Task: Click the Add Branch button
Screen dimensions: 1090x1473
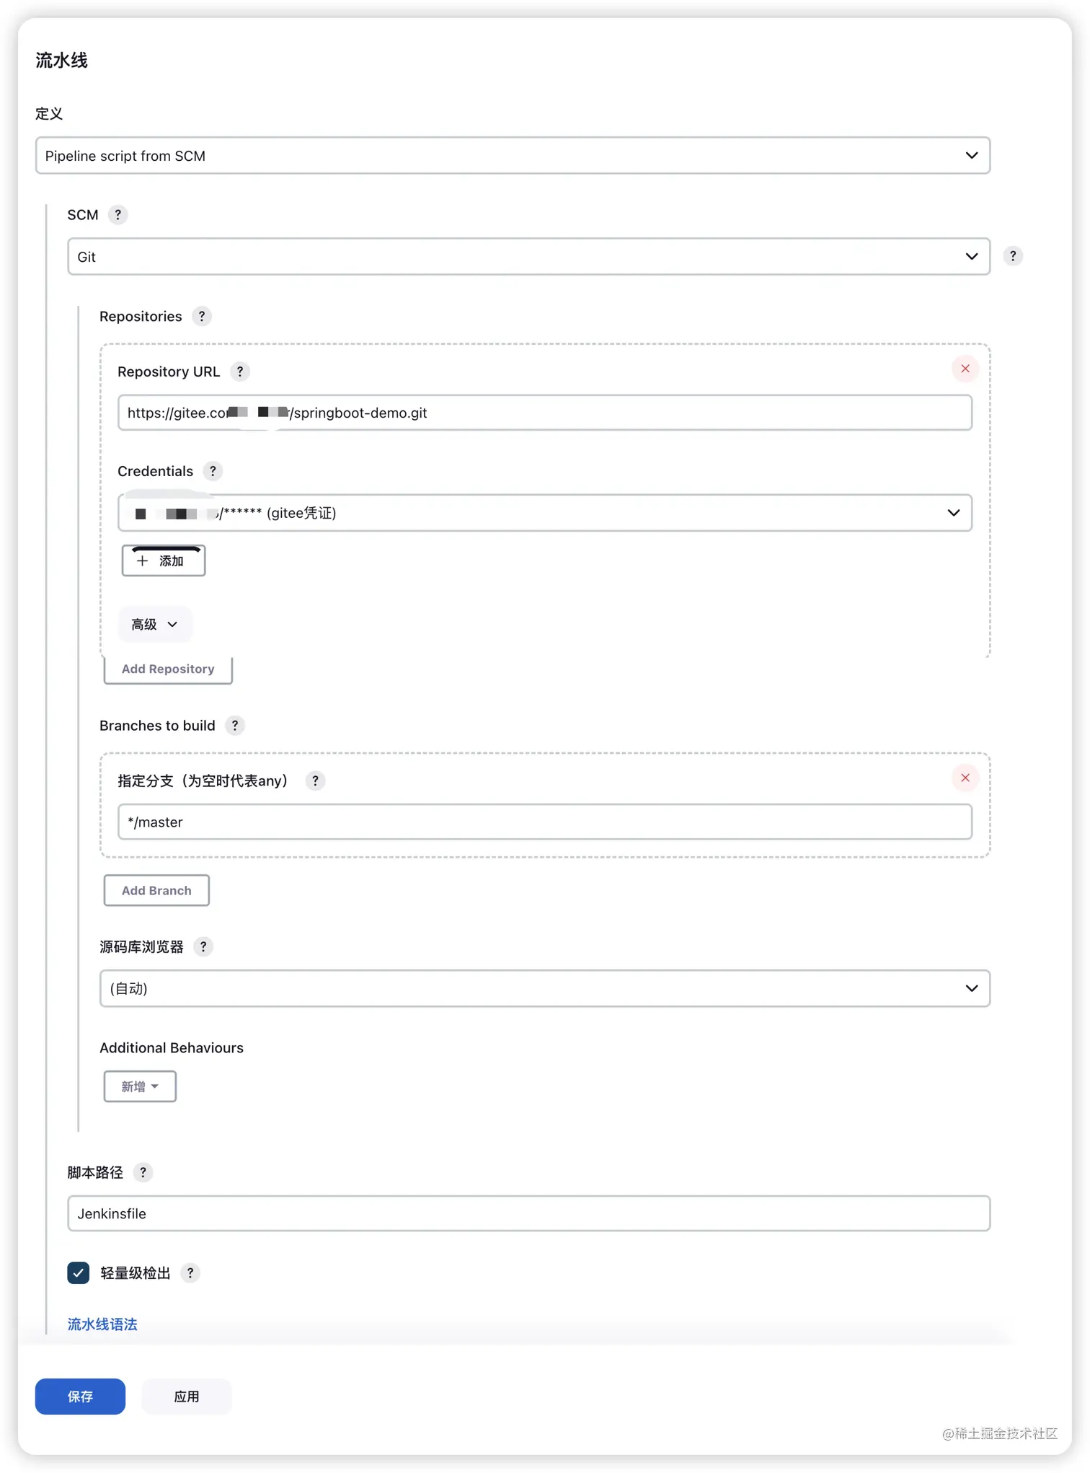Action: pos(156,890)
